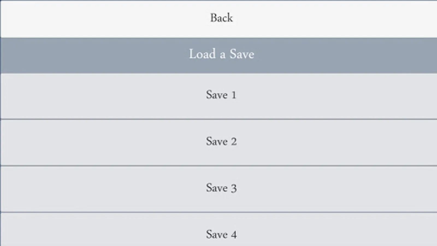The image size is (437, 246).
Task: Select the first save entry
Action: 221,95
